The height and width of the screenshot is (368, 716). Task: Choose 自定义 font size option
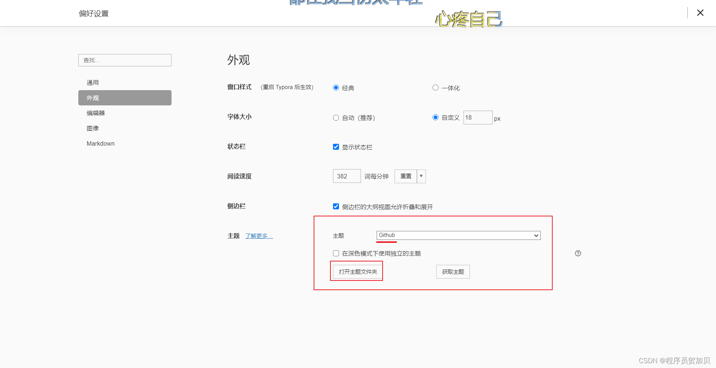(435, 117)
